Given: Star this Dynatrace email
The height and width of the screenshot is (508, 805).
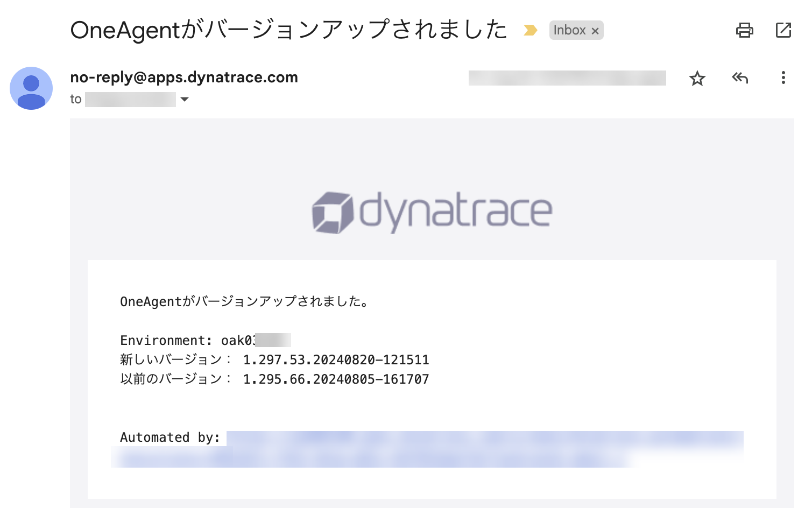Looking at the screenshot, I should pos(697,79).
